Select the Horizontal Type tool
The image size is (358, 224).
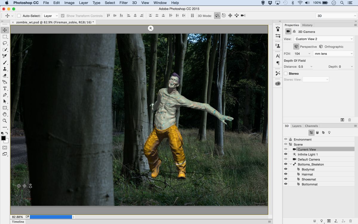click(x=4, y=88)
